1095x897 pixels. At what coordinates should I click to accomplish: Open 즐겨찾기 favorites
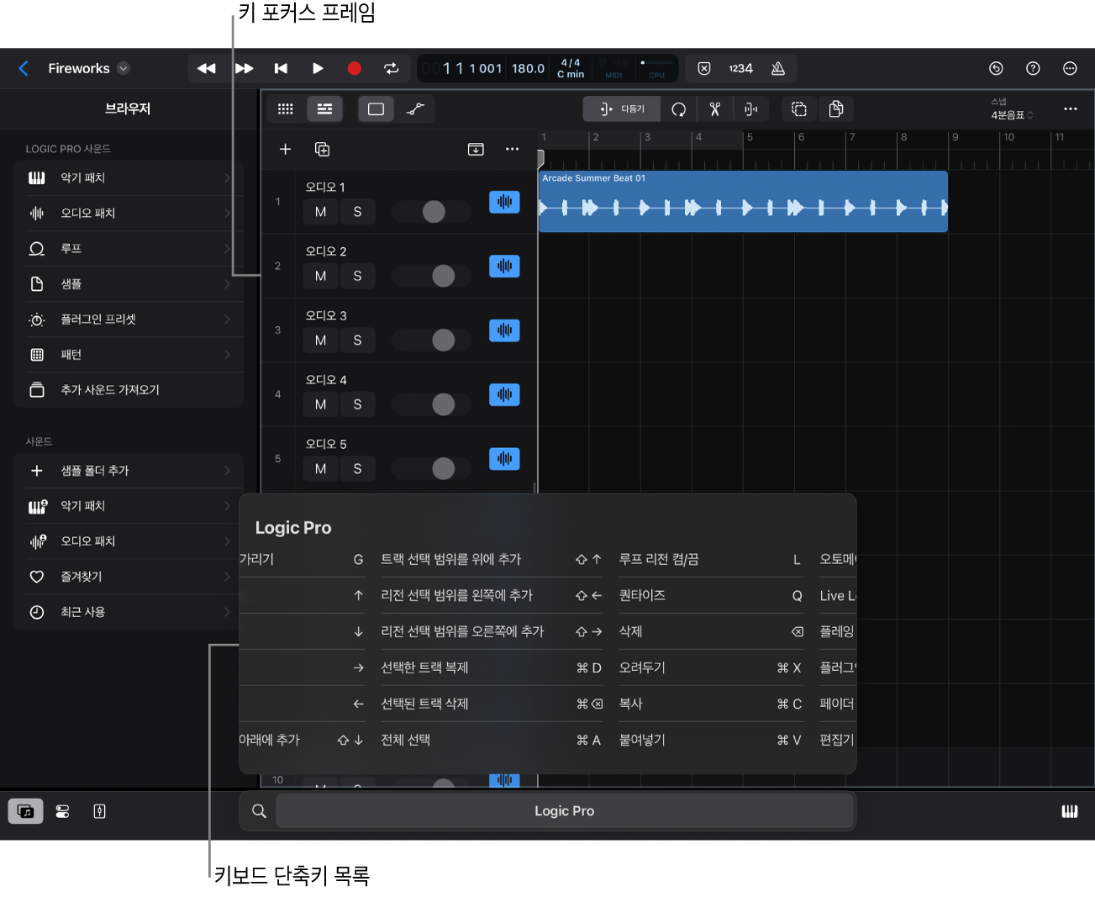[x=129, y=577]
